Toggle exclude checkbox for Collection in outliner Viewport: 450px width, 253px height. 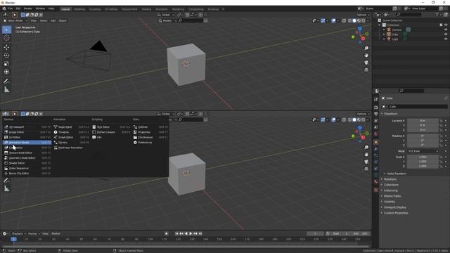point(441,25)
